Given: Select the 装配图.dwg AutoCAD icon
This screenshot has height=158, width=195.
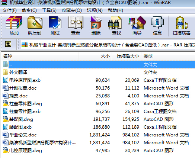Looking at the screenshot, I should click(x=6, y=119).
